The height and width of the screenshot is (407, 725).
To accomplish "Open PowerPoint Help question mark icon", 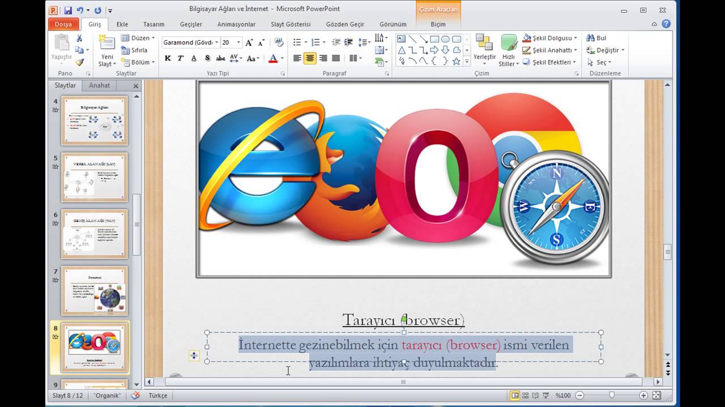I will point(666,24).
